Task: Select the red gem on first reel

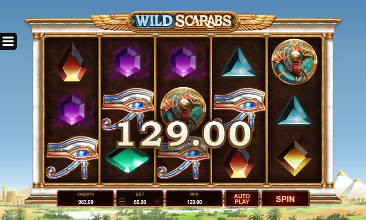Action: [72, 63]
